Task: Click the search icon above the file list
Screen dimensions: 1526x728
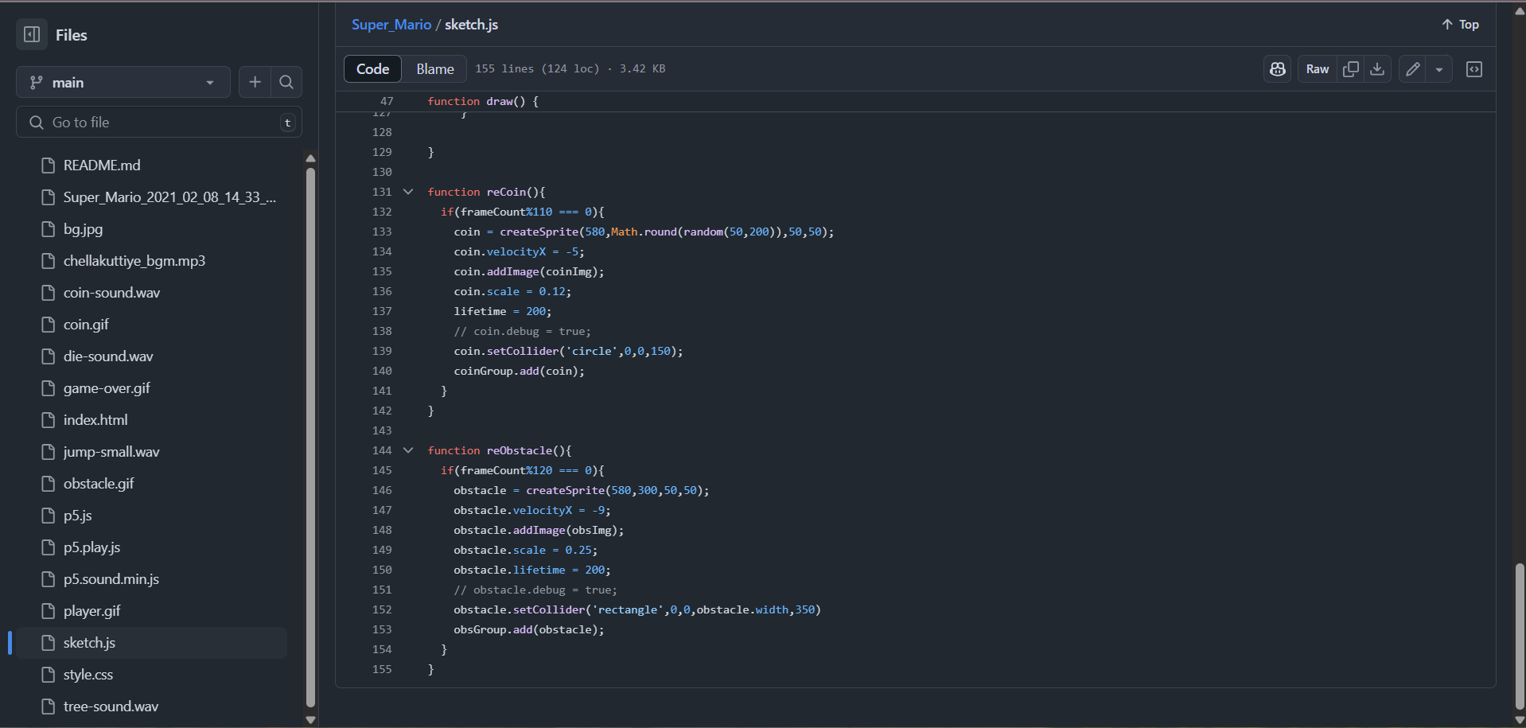Action: [x=286, y=82]
